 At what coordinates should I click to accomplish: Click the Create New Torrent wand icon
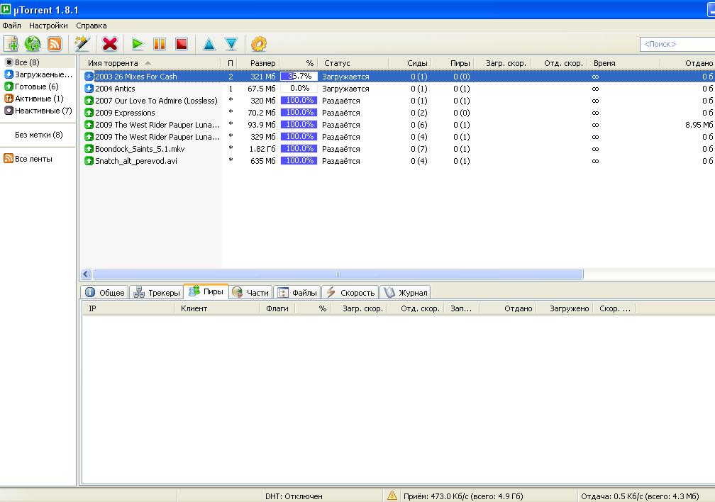82,44
